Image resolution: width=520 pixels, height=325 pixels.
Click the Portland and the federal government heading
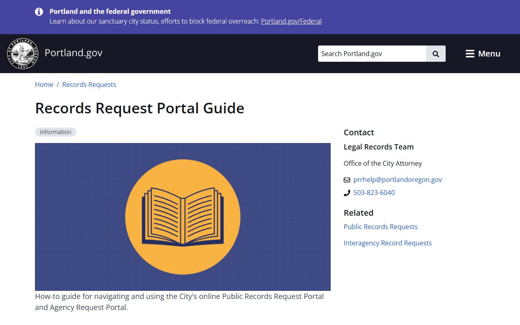[110, 11]
